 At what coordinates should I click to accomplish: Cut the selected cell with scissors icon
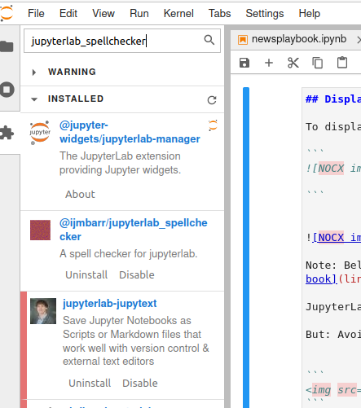tap(293, 63)
